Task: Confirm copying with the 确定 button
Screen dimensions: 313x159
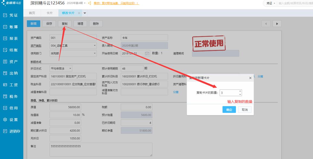Action: pos(229,110)
